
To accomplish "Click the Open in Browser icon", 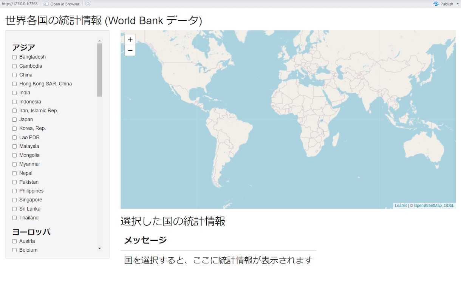I will pyautogui.click(x=46, y=4).
